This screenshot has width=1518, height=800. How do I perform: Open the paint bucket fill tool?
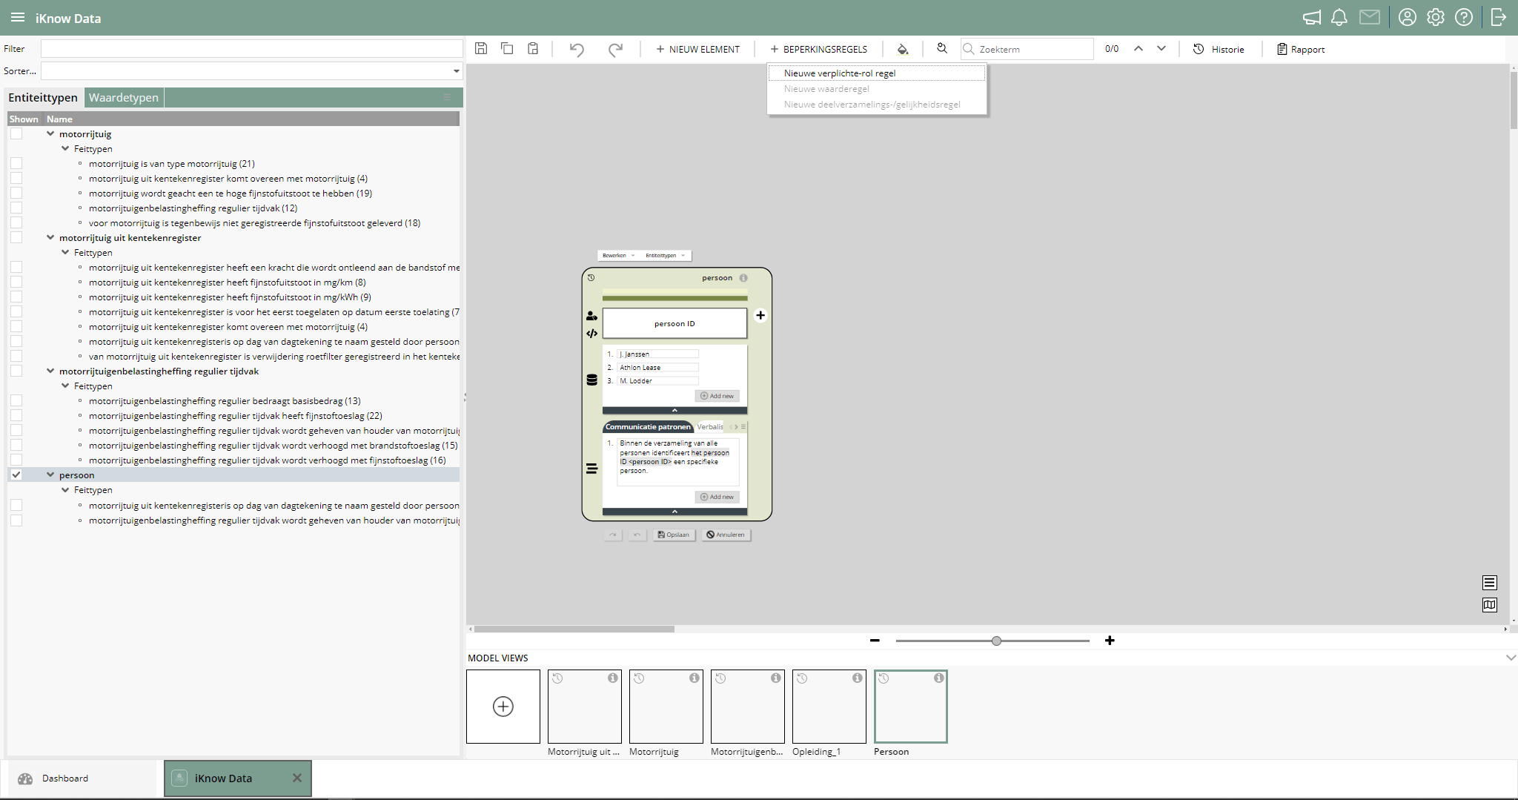(903, 49)
